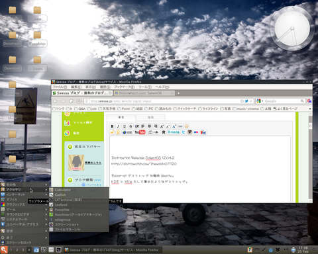Expand the グラフィックス category in start menu
Viewport: 318px width, 254px height.
click(x=25, y=204)
